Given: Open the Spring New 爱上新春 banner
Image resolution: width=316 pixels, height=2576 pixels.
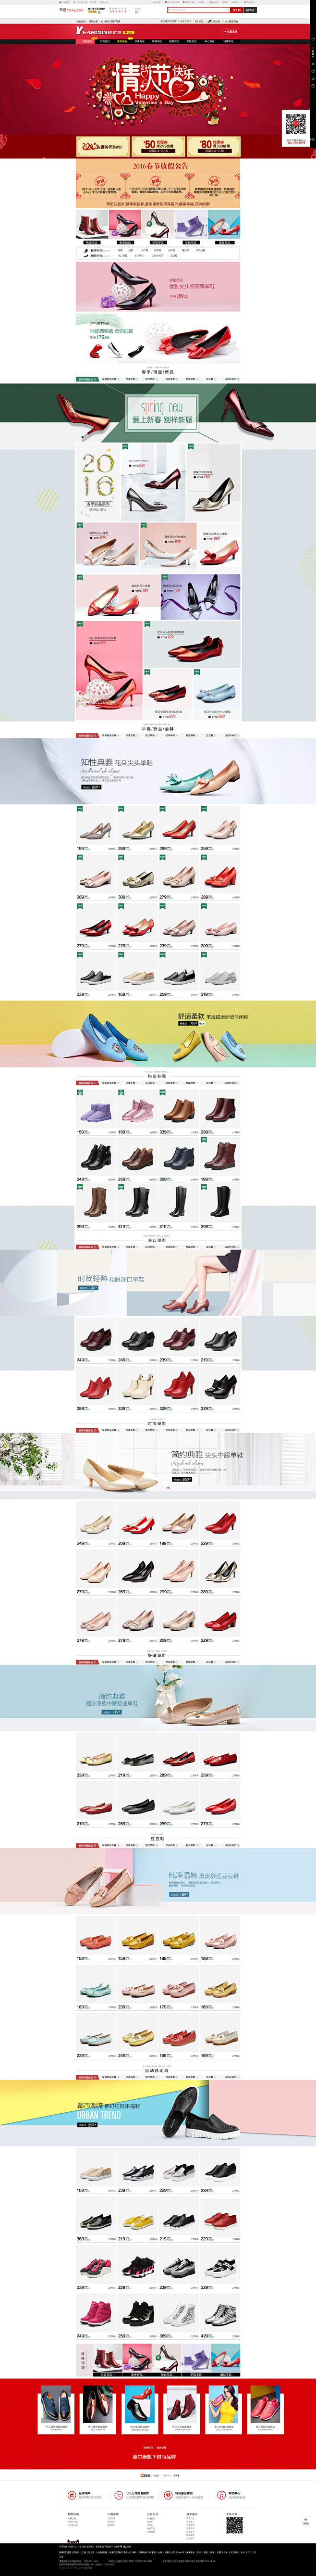Looking at the screenshot, I should (158, 413).
